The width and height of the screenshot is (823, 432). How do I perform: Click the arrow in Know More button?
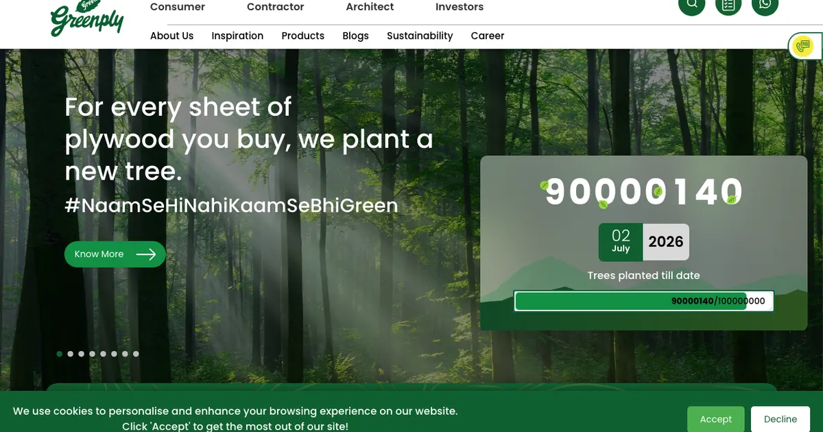[x=146, y=254]
